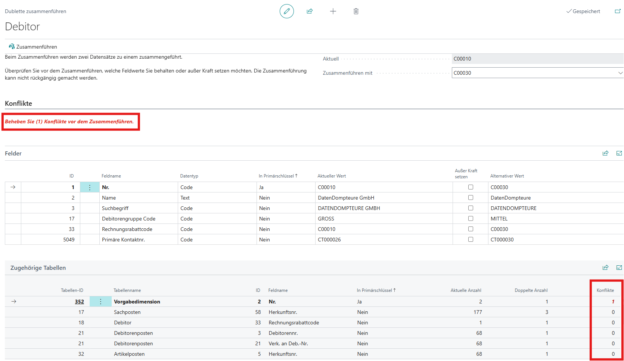Share the Zugehörige Tabellen list

605,268
